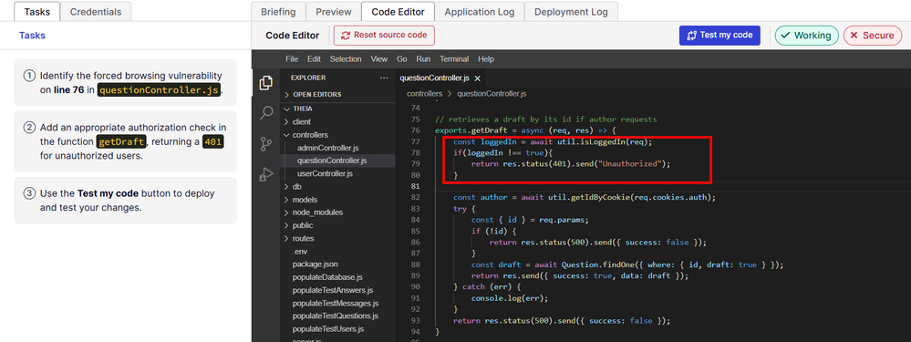Image resolution: width=911 pixels, height=342 pixels.
Task: Click the console.log(err) code line
Action: point(510,298)
